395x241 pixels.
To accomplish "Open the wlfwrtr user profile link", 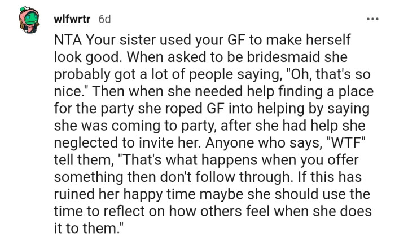I will [72, 19].
